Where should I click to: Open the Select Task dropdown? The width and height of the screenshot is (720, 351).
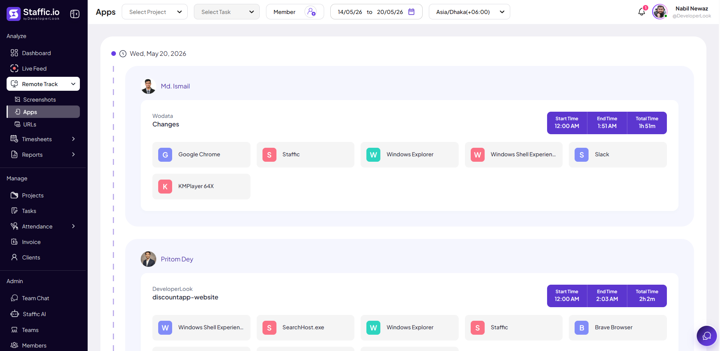[x=227, y=12]
